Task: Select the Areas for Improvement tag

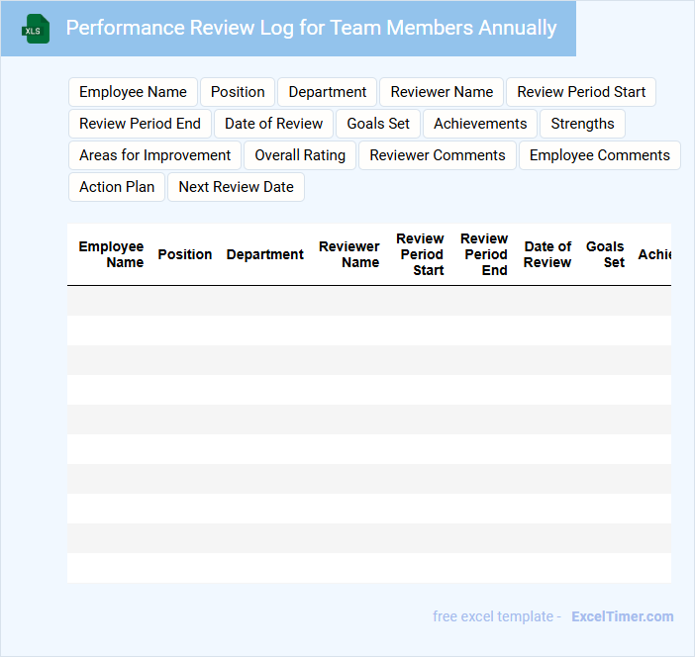Action: 154,155
